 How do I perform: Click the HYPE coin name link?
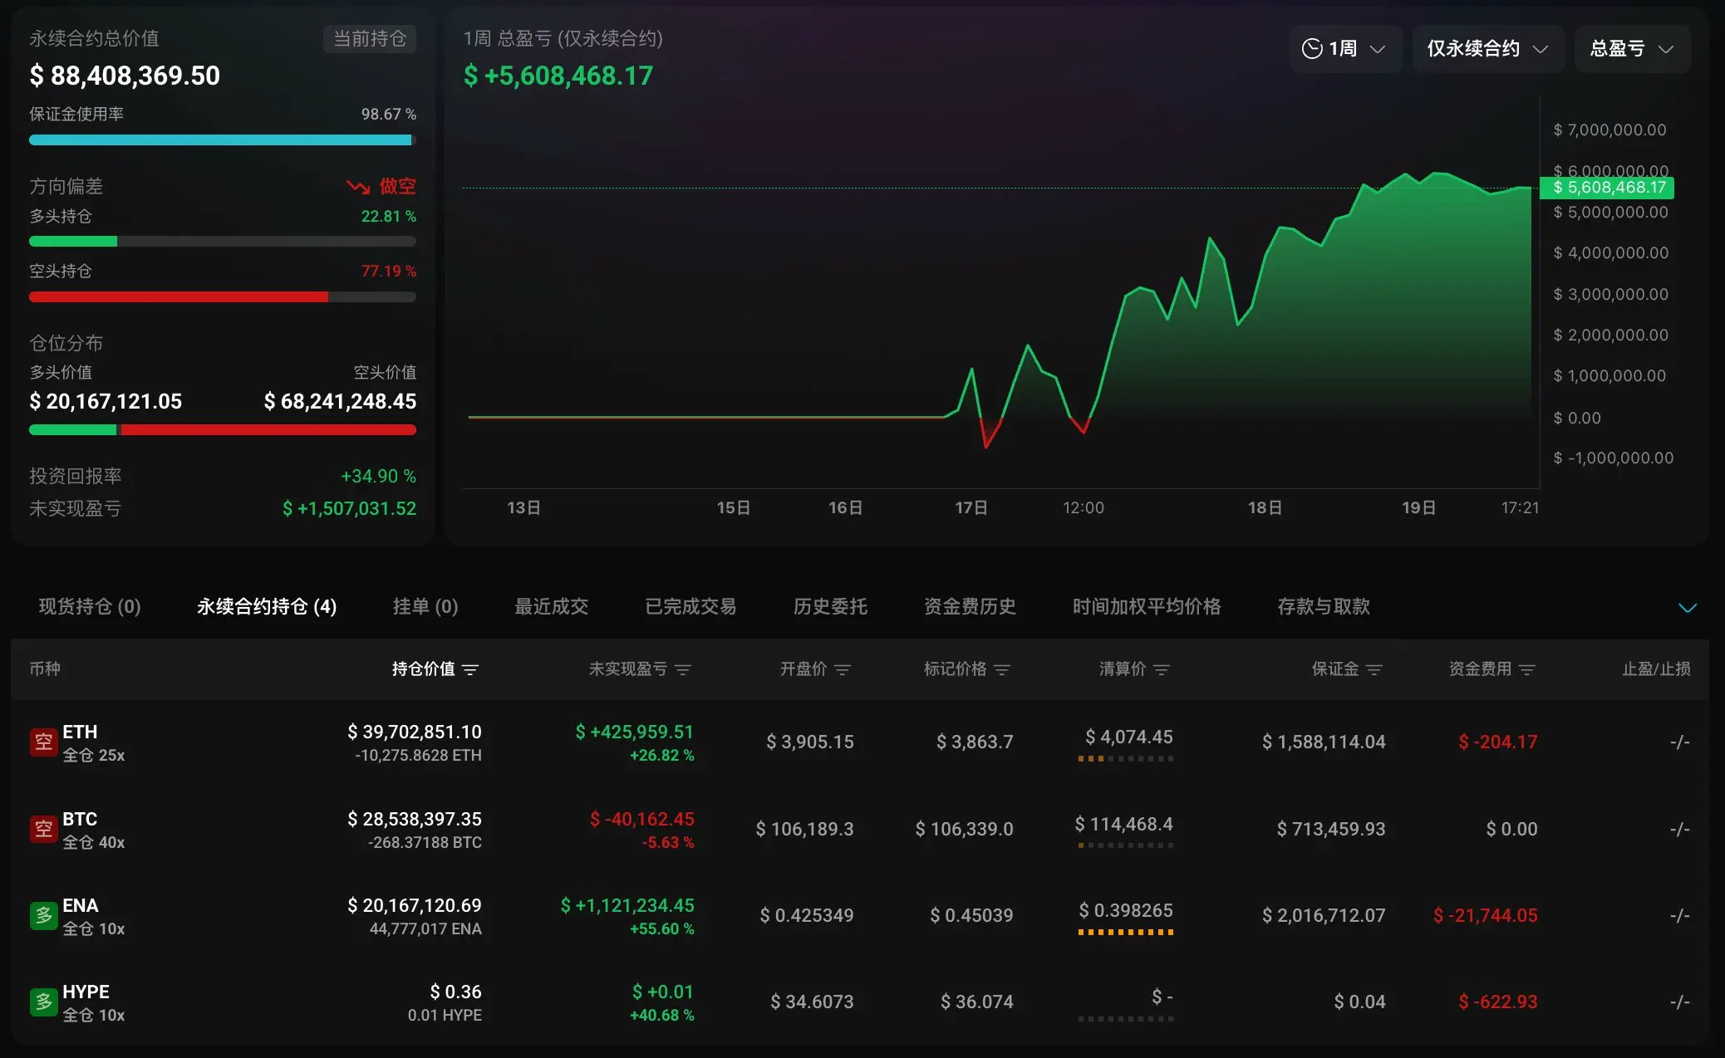(86, 992)
